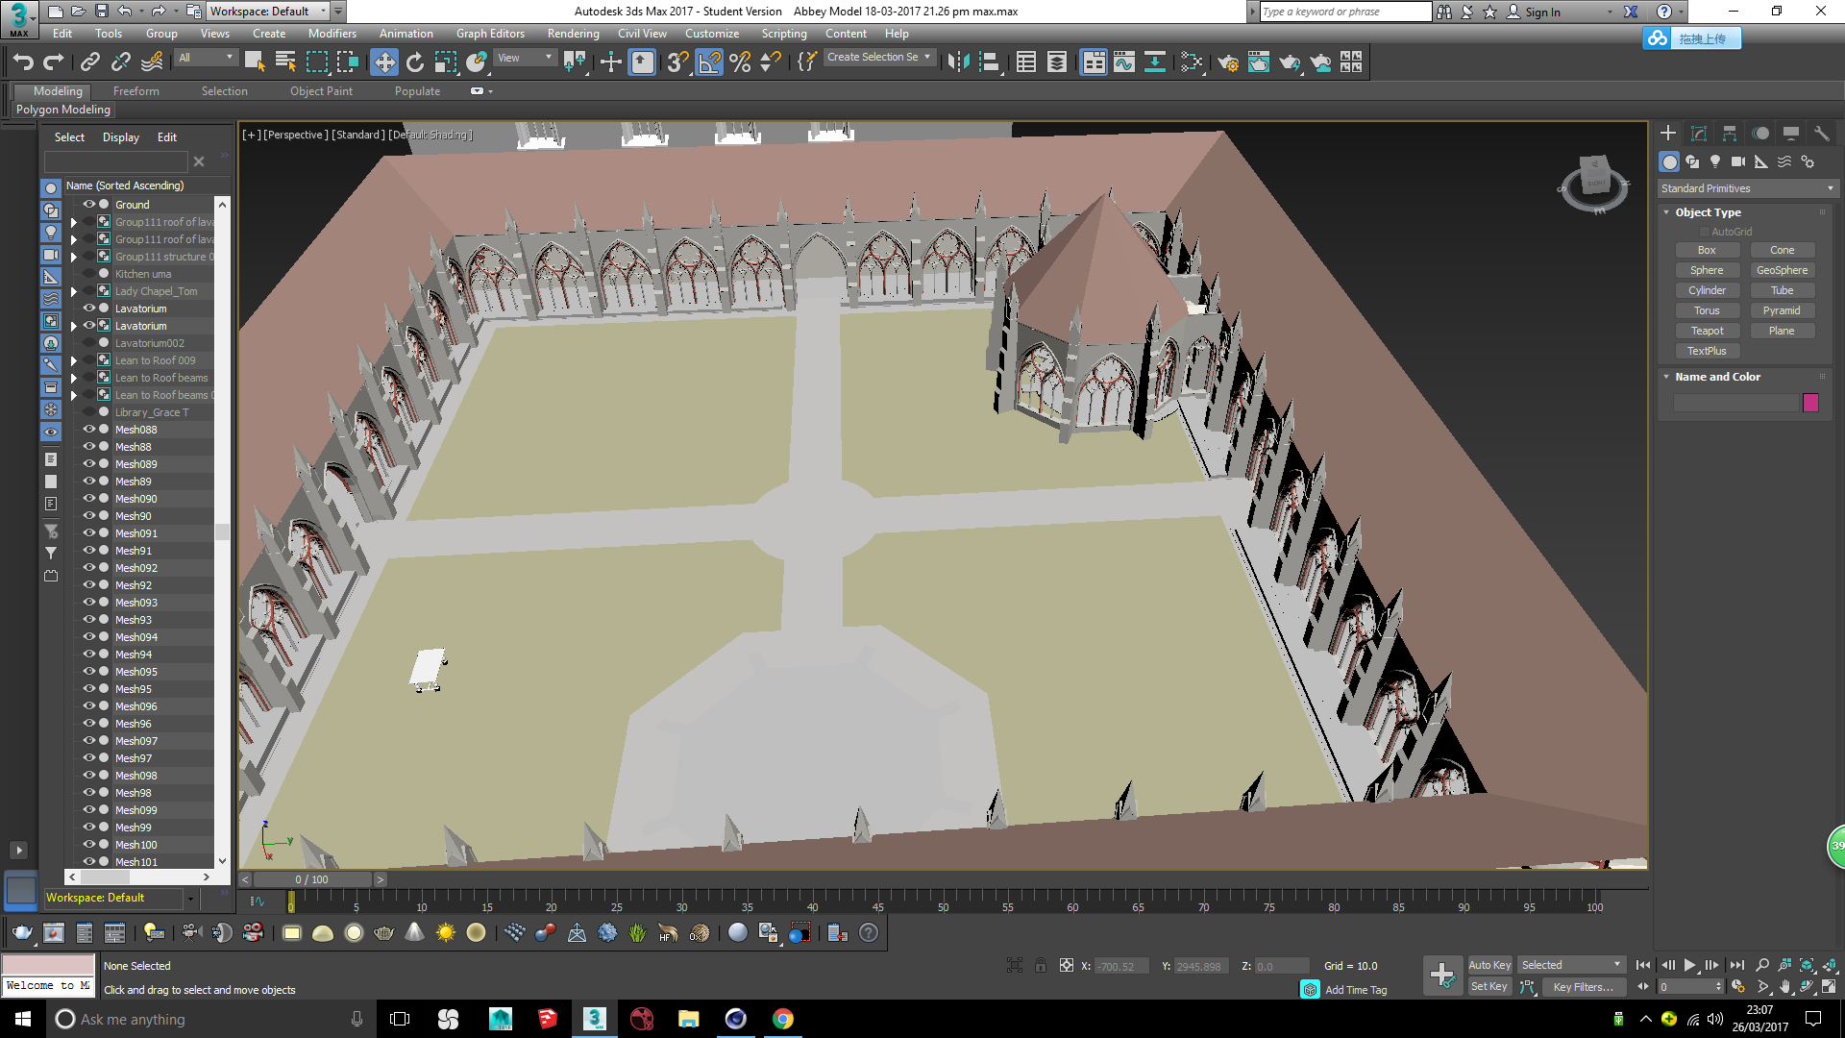Activate the Select Object tool
The width and height of the screenshot is (1845, 1038).
click(255, 62)
